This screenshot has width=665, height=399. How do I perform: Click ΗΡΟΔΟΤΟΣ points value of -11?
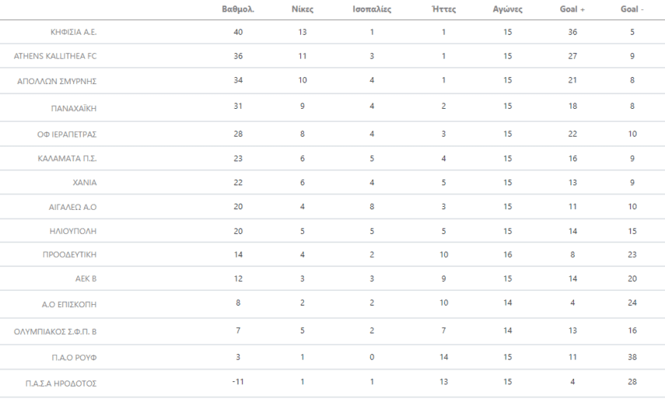click(239, 381)
